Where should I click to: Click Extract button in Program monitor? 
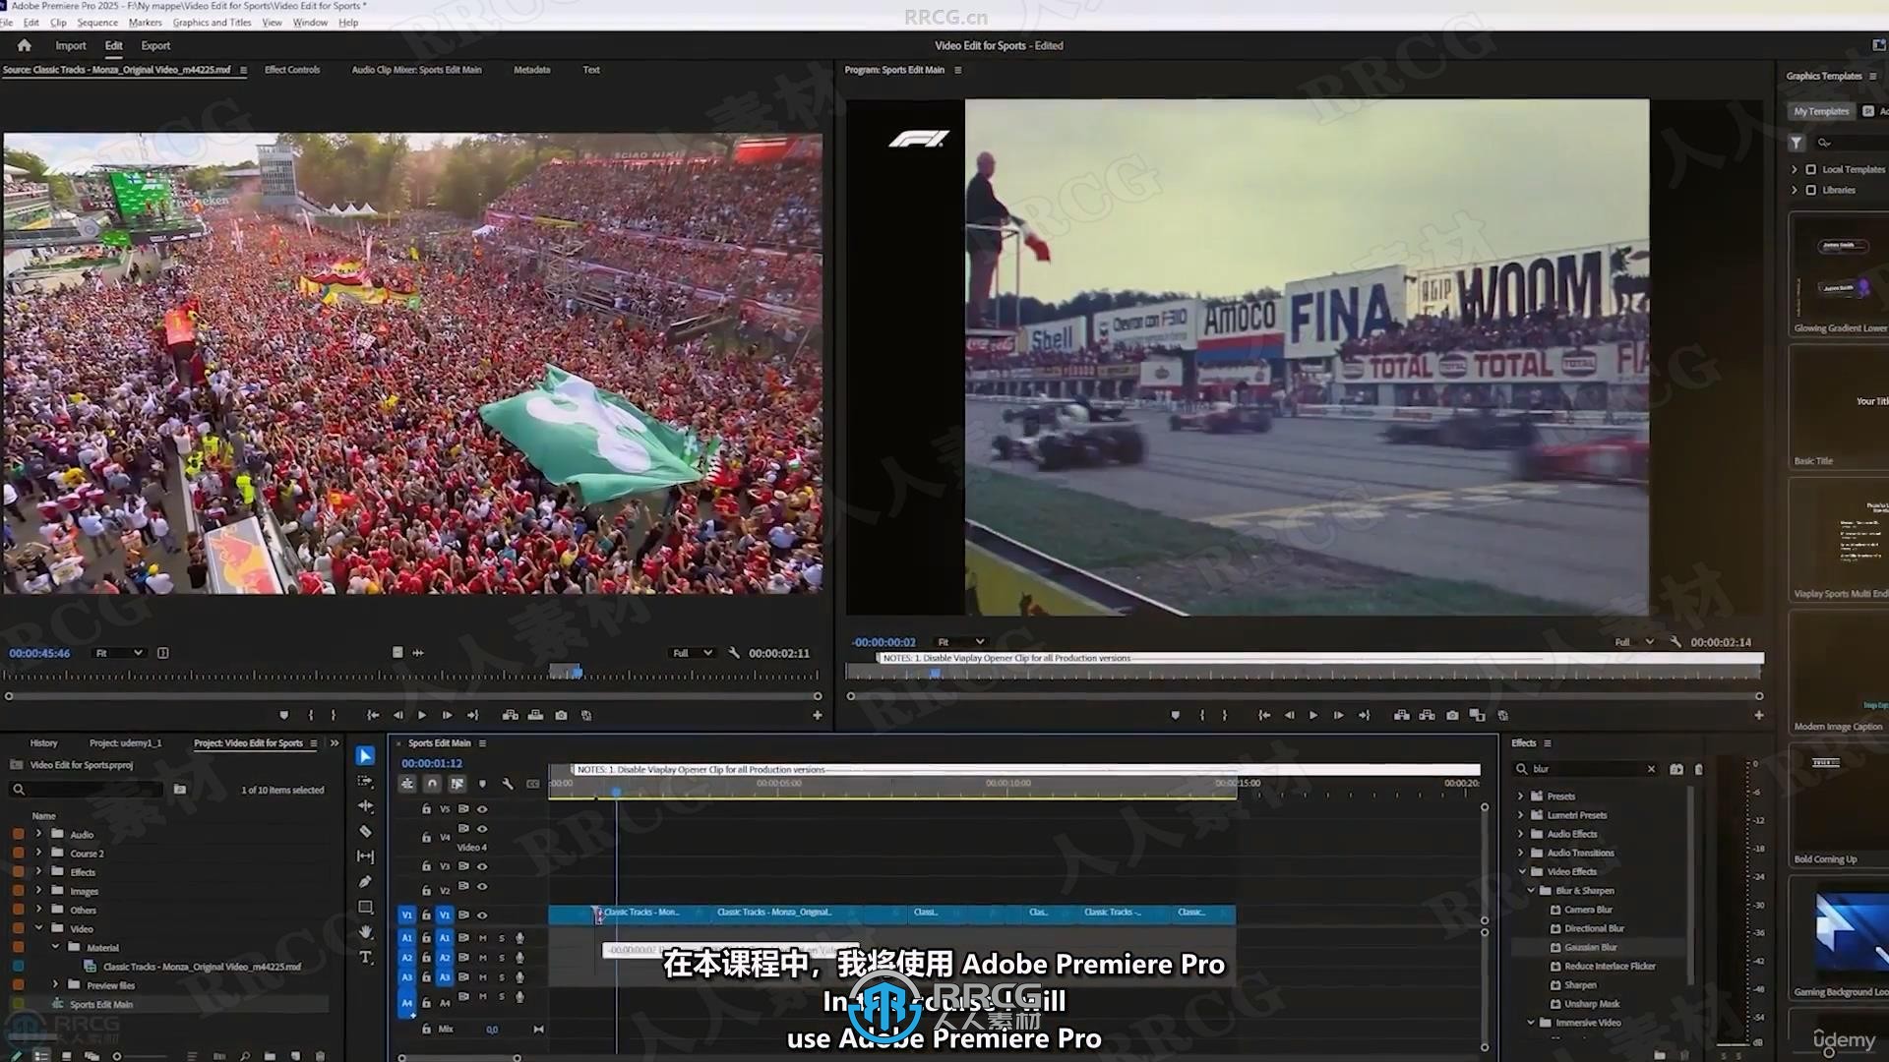[x=1427, y=715]
